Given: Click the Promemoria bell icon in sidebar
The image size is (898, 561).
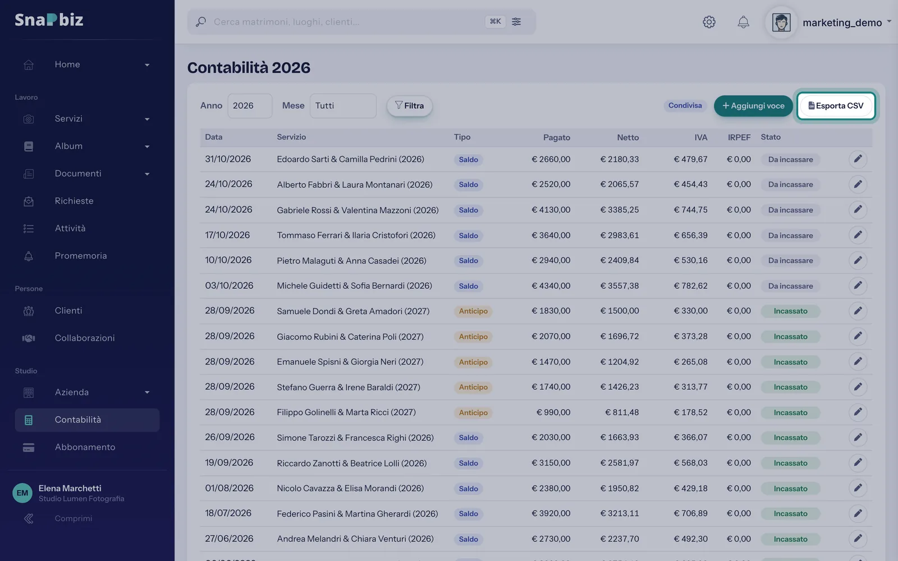Looking at the screenshot, I should 29,256.
